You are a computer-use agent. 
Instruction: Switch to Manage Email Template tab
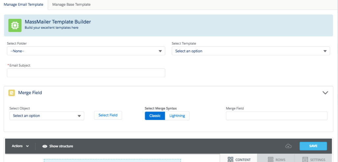tap(23, 5)
